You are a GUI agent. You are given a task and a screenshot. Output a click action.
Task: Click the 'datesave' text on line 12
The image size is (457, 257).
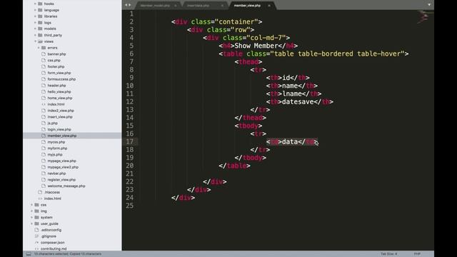(298, 101)
